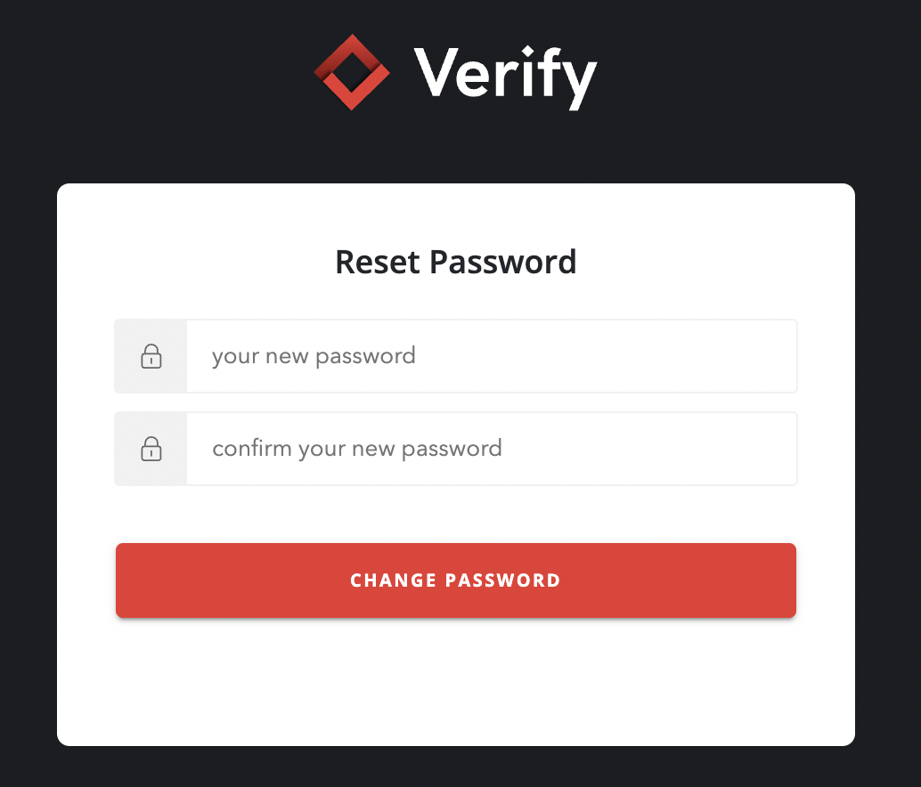Click the top padlock icon in the form
Screen dimensions: 921x787
(151, 356)
